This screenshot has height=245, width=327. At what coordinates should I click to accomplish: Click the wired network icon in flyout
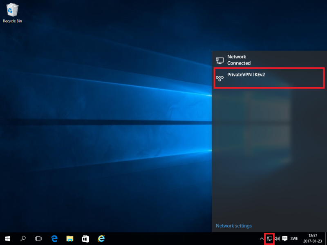pyautogui.click(x=219, y=60)
